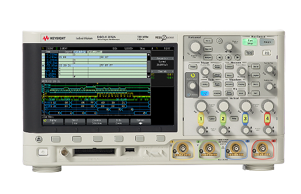Click the navigate stop button
The width and height of the screenshot is (301, 194).
coord(228,57)
